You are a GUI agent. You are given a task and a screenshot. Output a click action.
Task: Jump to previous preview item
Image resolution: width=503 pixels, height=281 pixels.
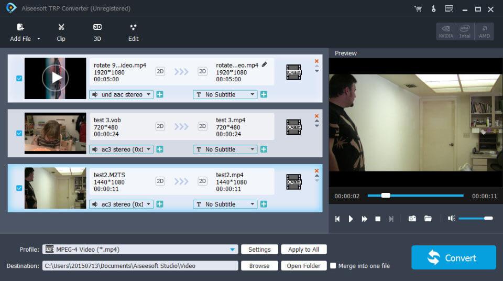[x=337, y=219]
